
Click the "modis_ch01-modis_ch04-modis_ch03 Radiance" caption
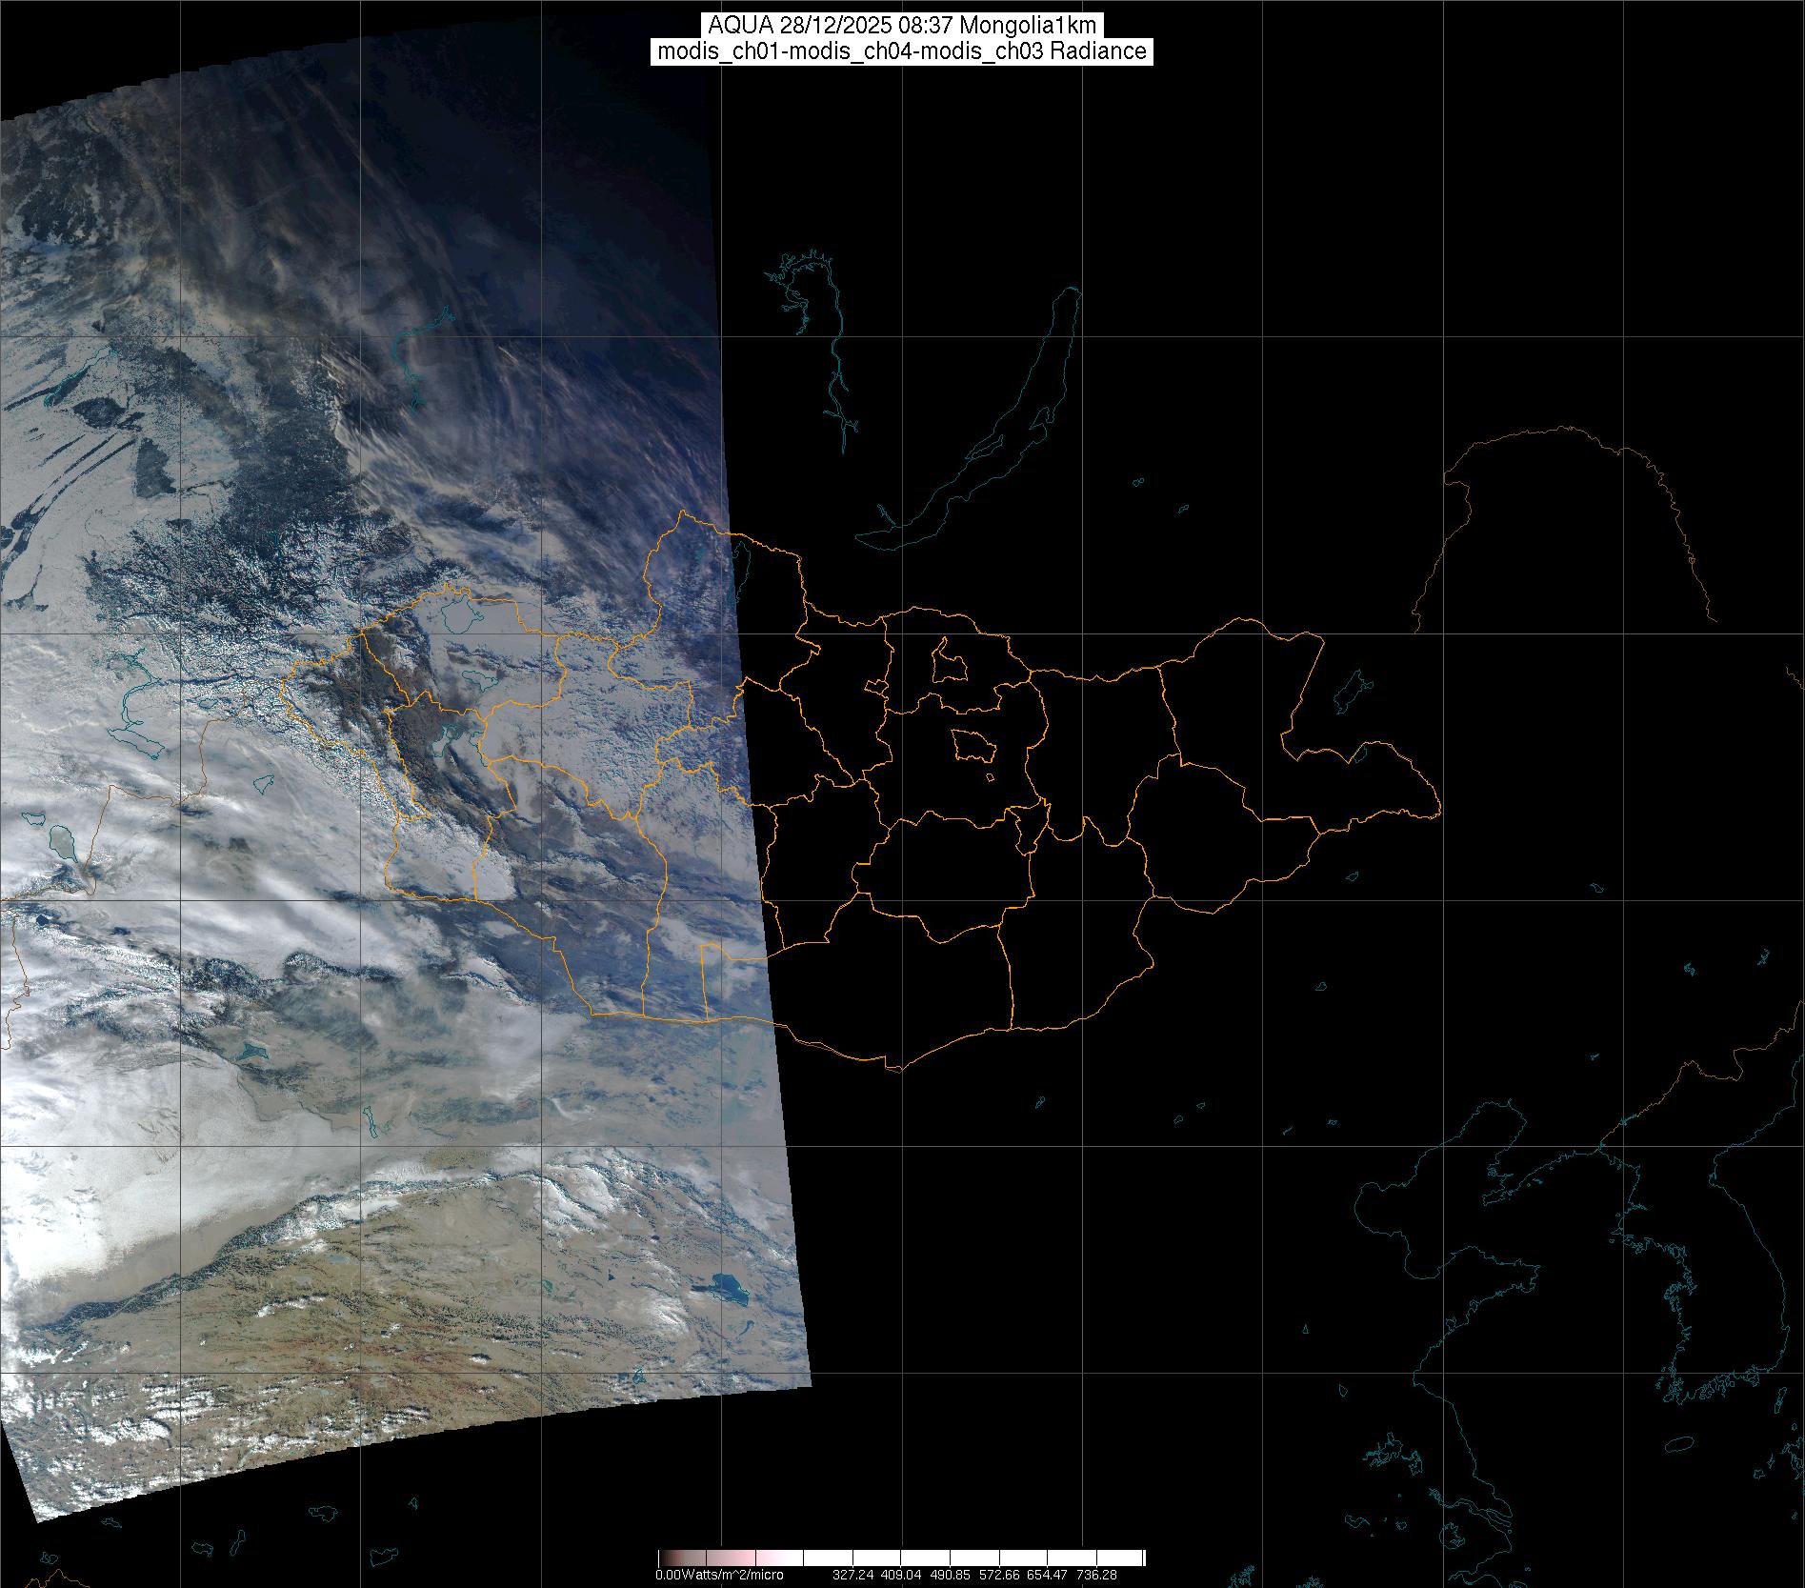(x=902, y=51)
